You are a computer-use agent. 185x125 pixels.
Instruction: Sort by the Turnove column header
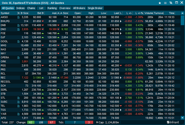point(159,13)
